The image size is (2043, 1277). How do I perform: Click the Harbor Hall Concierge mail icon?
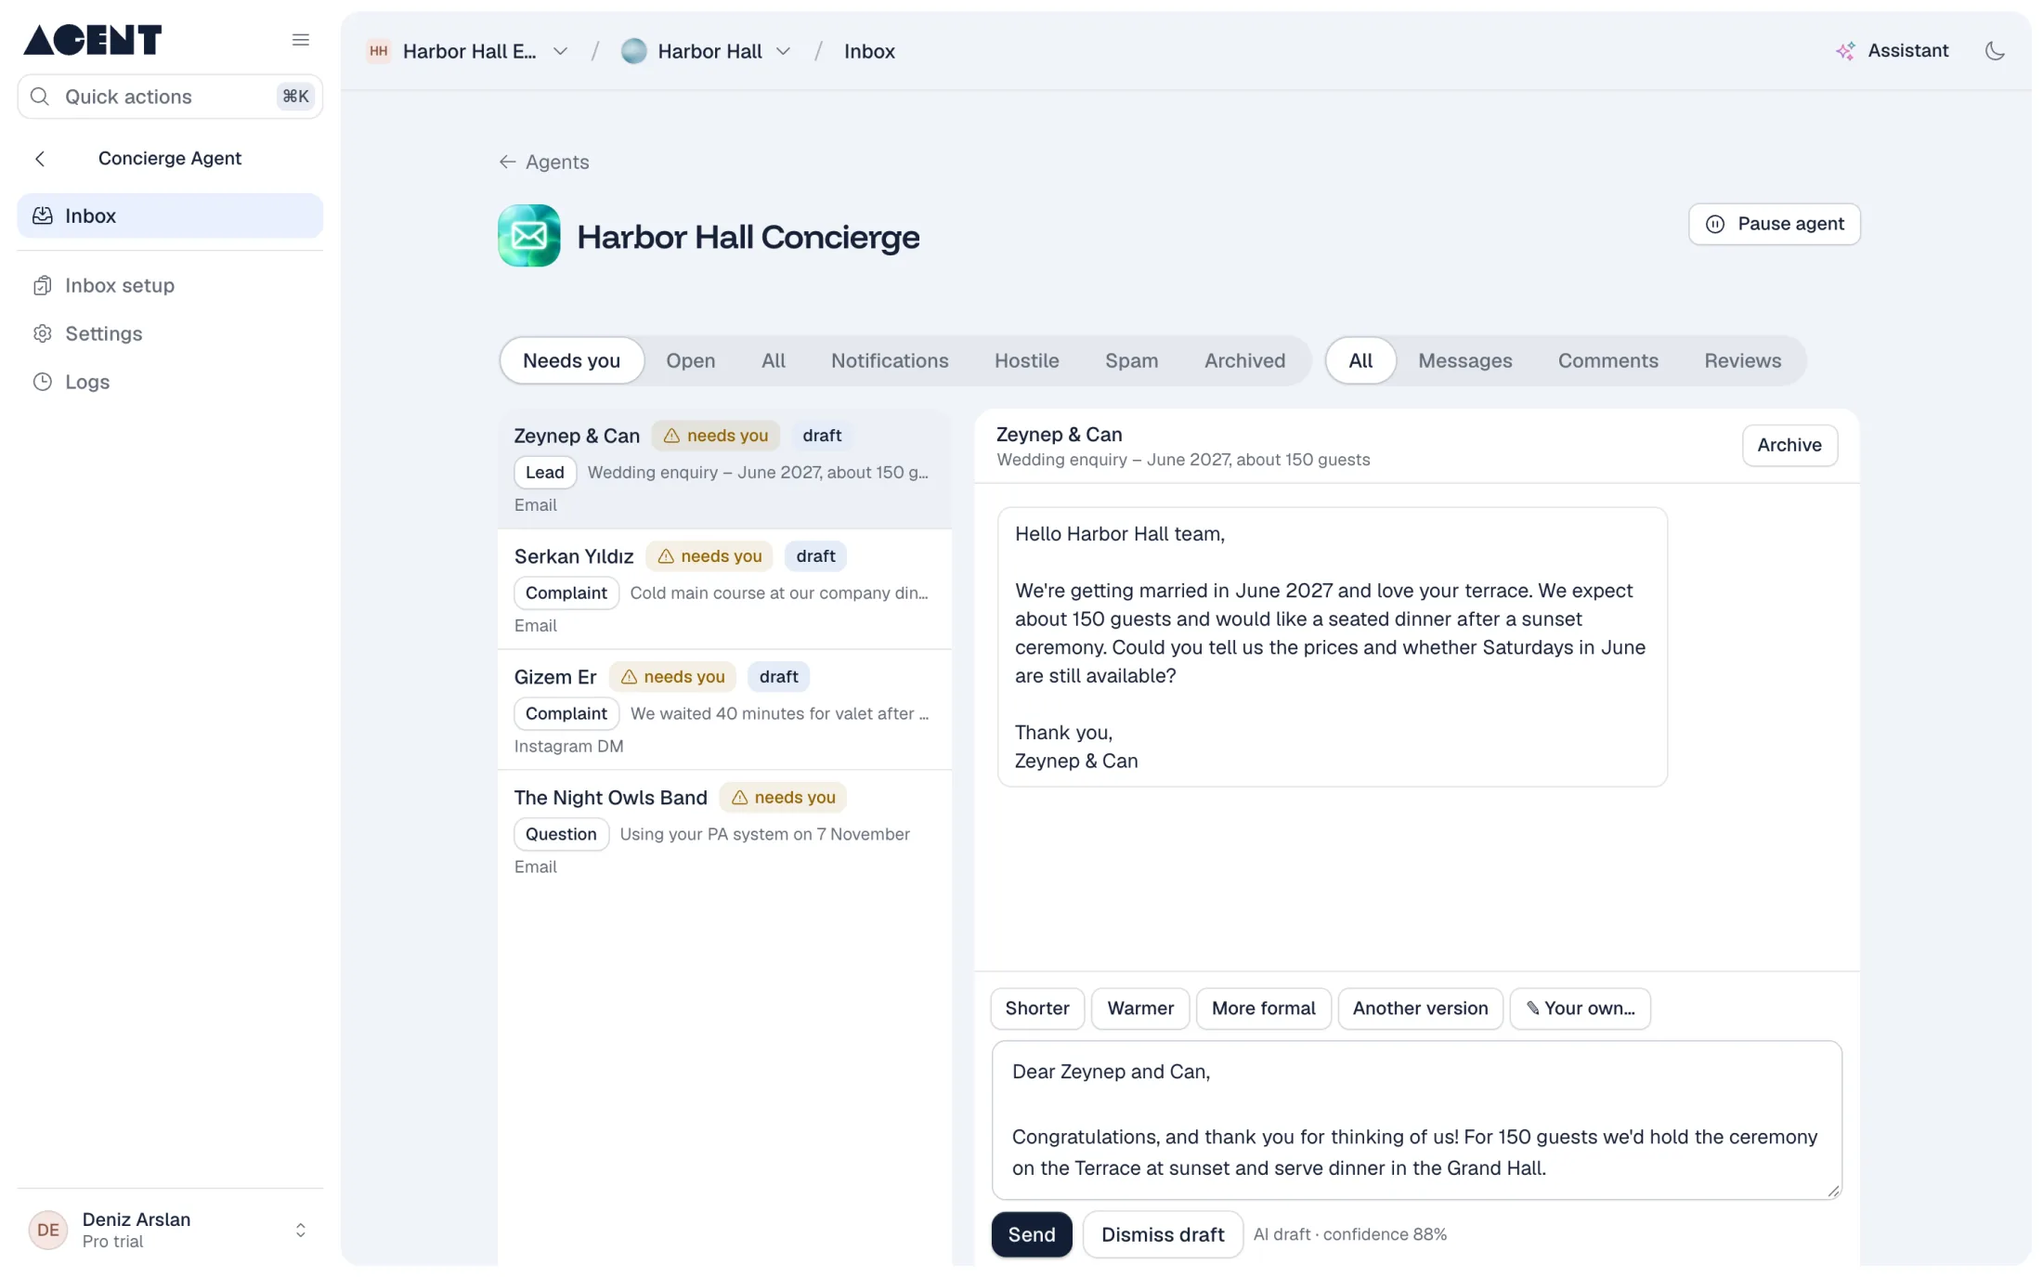(528, 236)
